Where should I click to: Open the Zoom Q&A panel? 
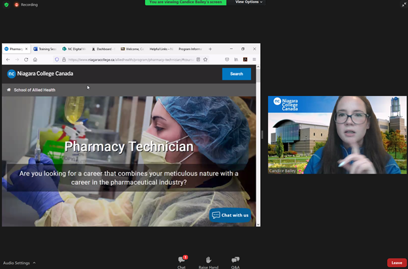pyautogui.click(x=235, y=262)
